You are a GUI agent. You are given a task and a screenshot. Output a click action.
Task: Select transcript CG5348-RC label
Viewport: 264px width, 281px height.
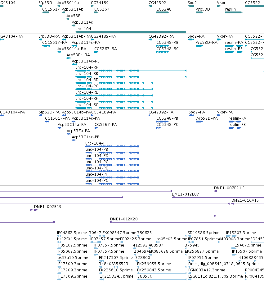(x=168, y=49)
